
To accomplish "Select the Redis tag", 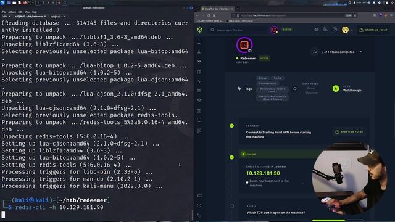I will [x=278, y=78].
